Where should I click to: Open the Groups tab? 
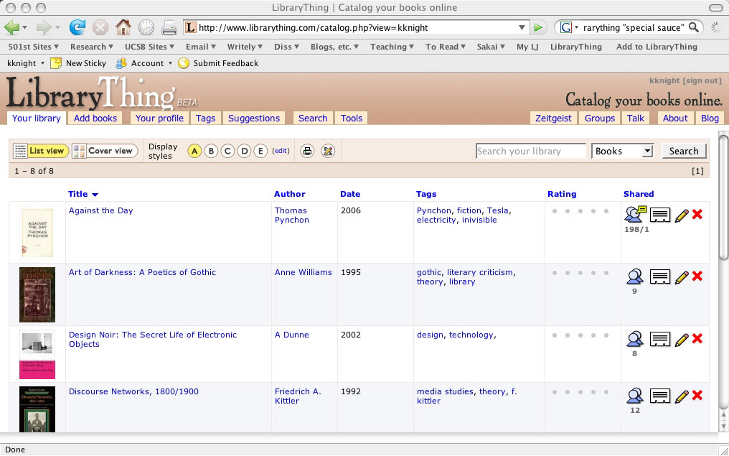(600, 118)
